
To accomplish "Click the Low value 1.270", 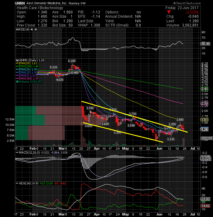I will tap(42, 21).
